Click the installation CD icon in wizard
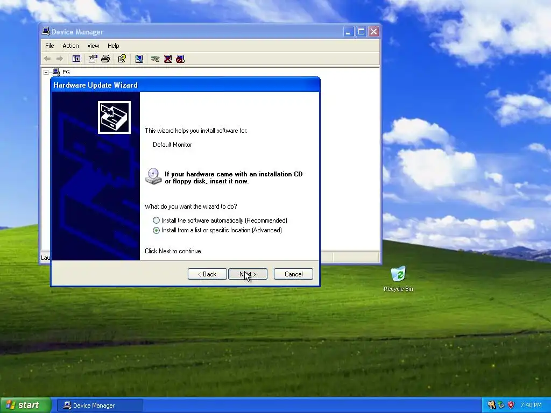This screenshot has width=551, height=413. point(153,176)
